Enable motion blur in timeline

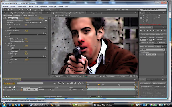(x=75, y=84)
